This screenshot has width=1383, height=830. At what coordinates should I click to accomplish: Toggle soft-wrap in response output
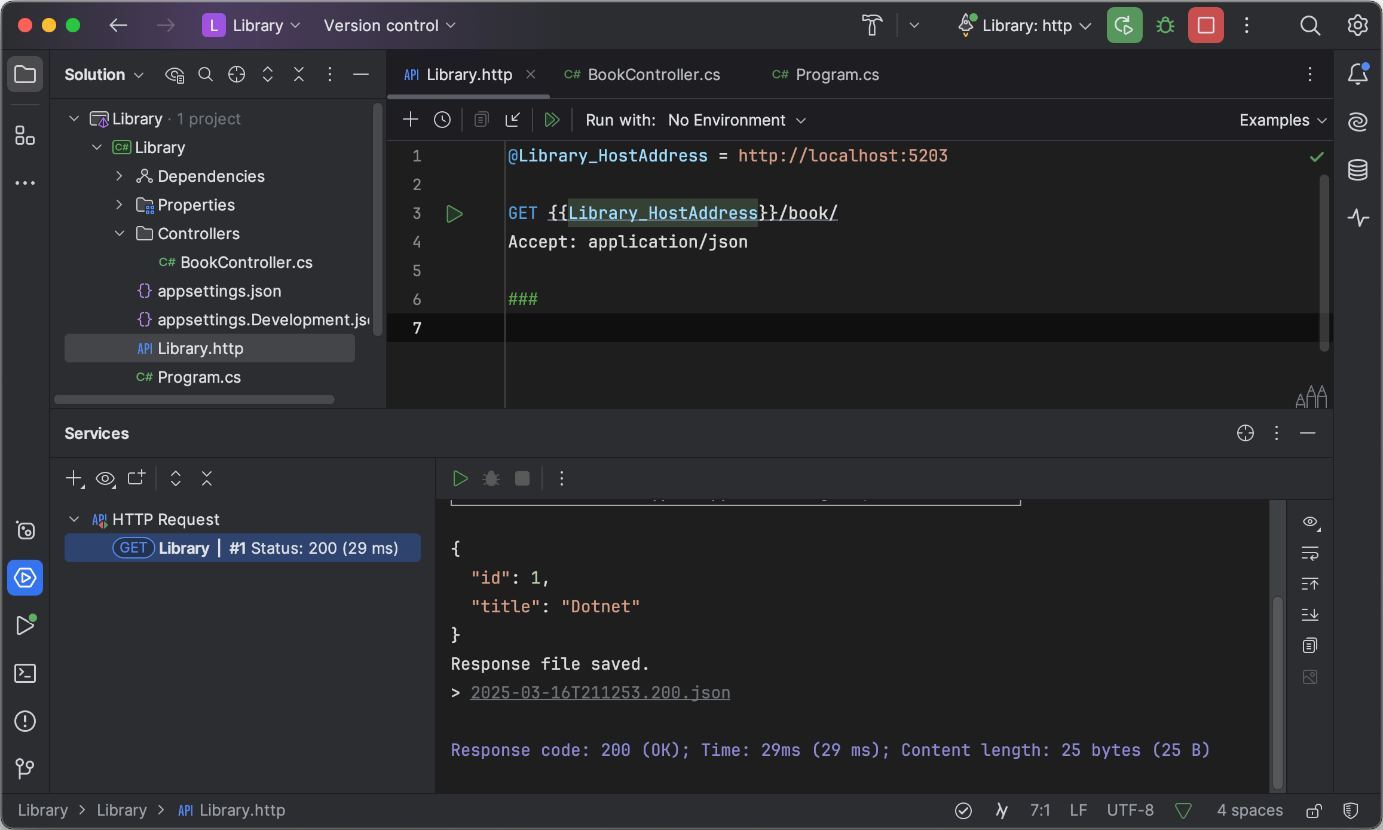[1310, 553]
